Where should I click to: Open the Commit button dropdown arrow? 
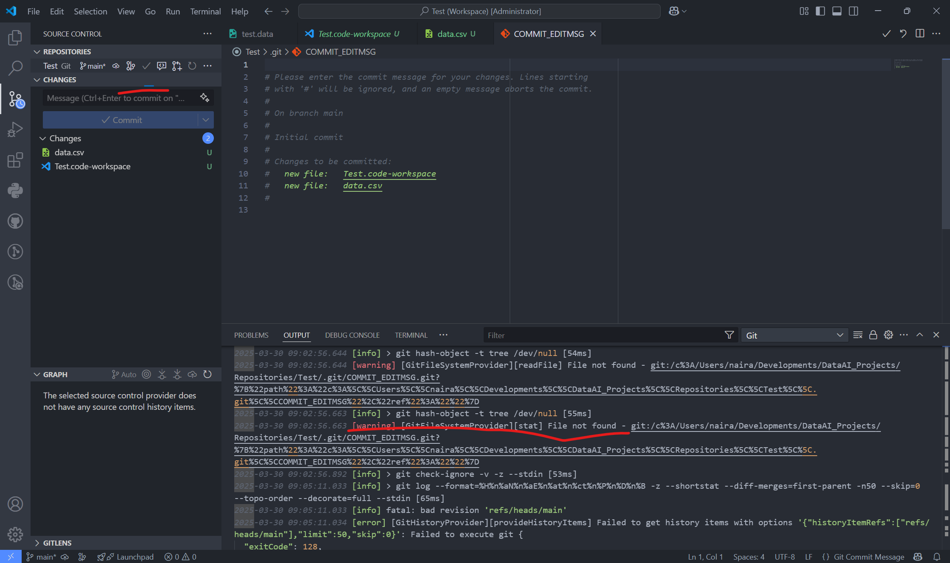[206, 120]
